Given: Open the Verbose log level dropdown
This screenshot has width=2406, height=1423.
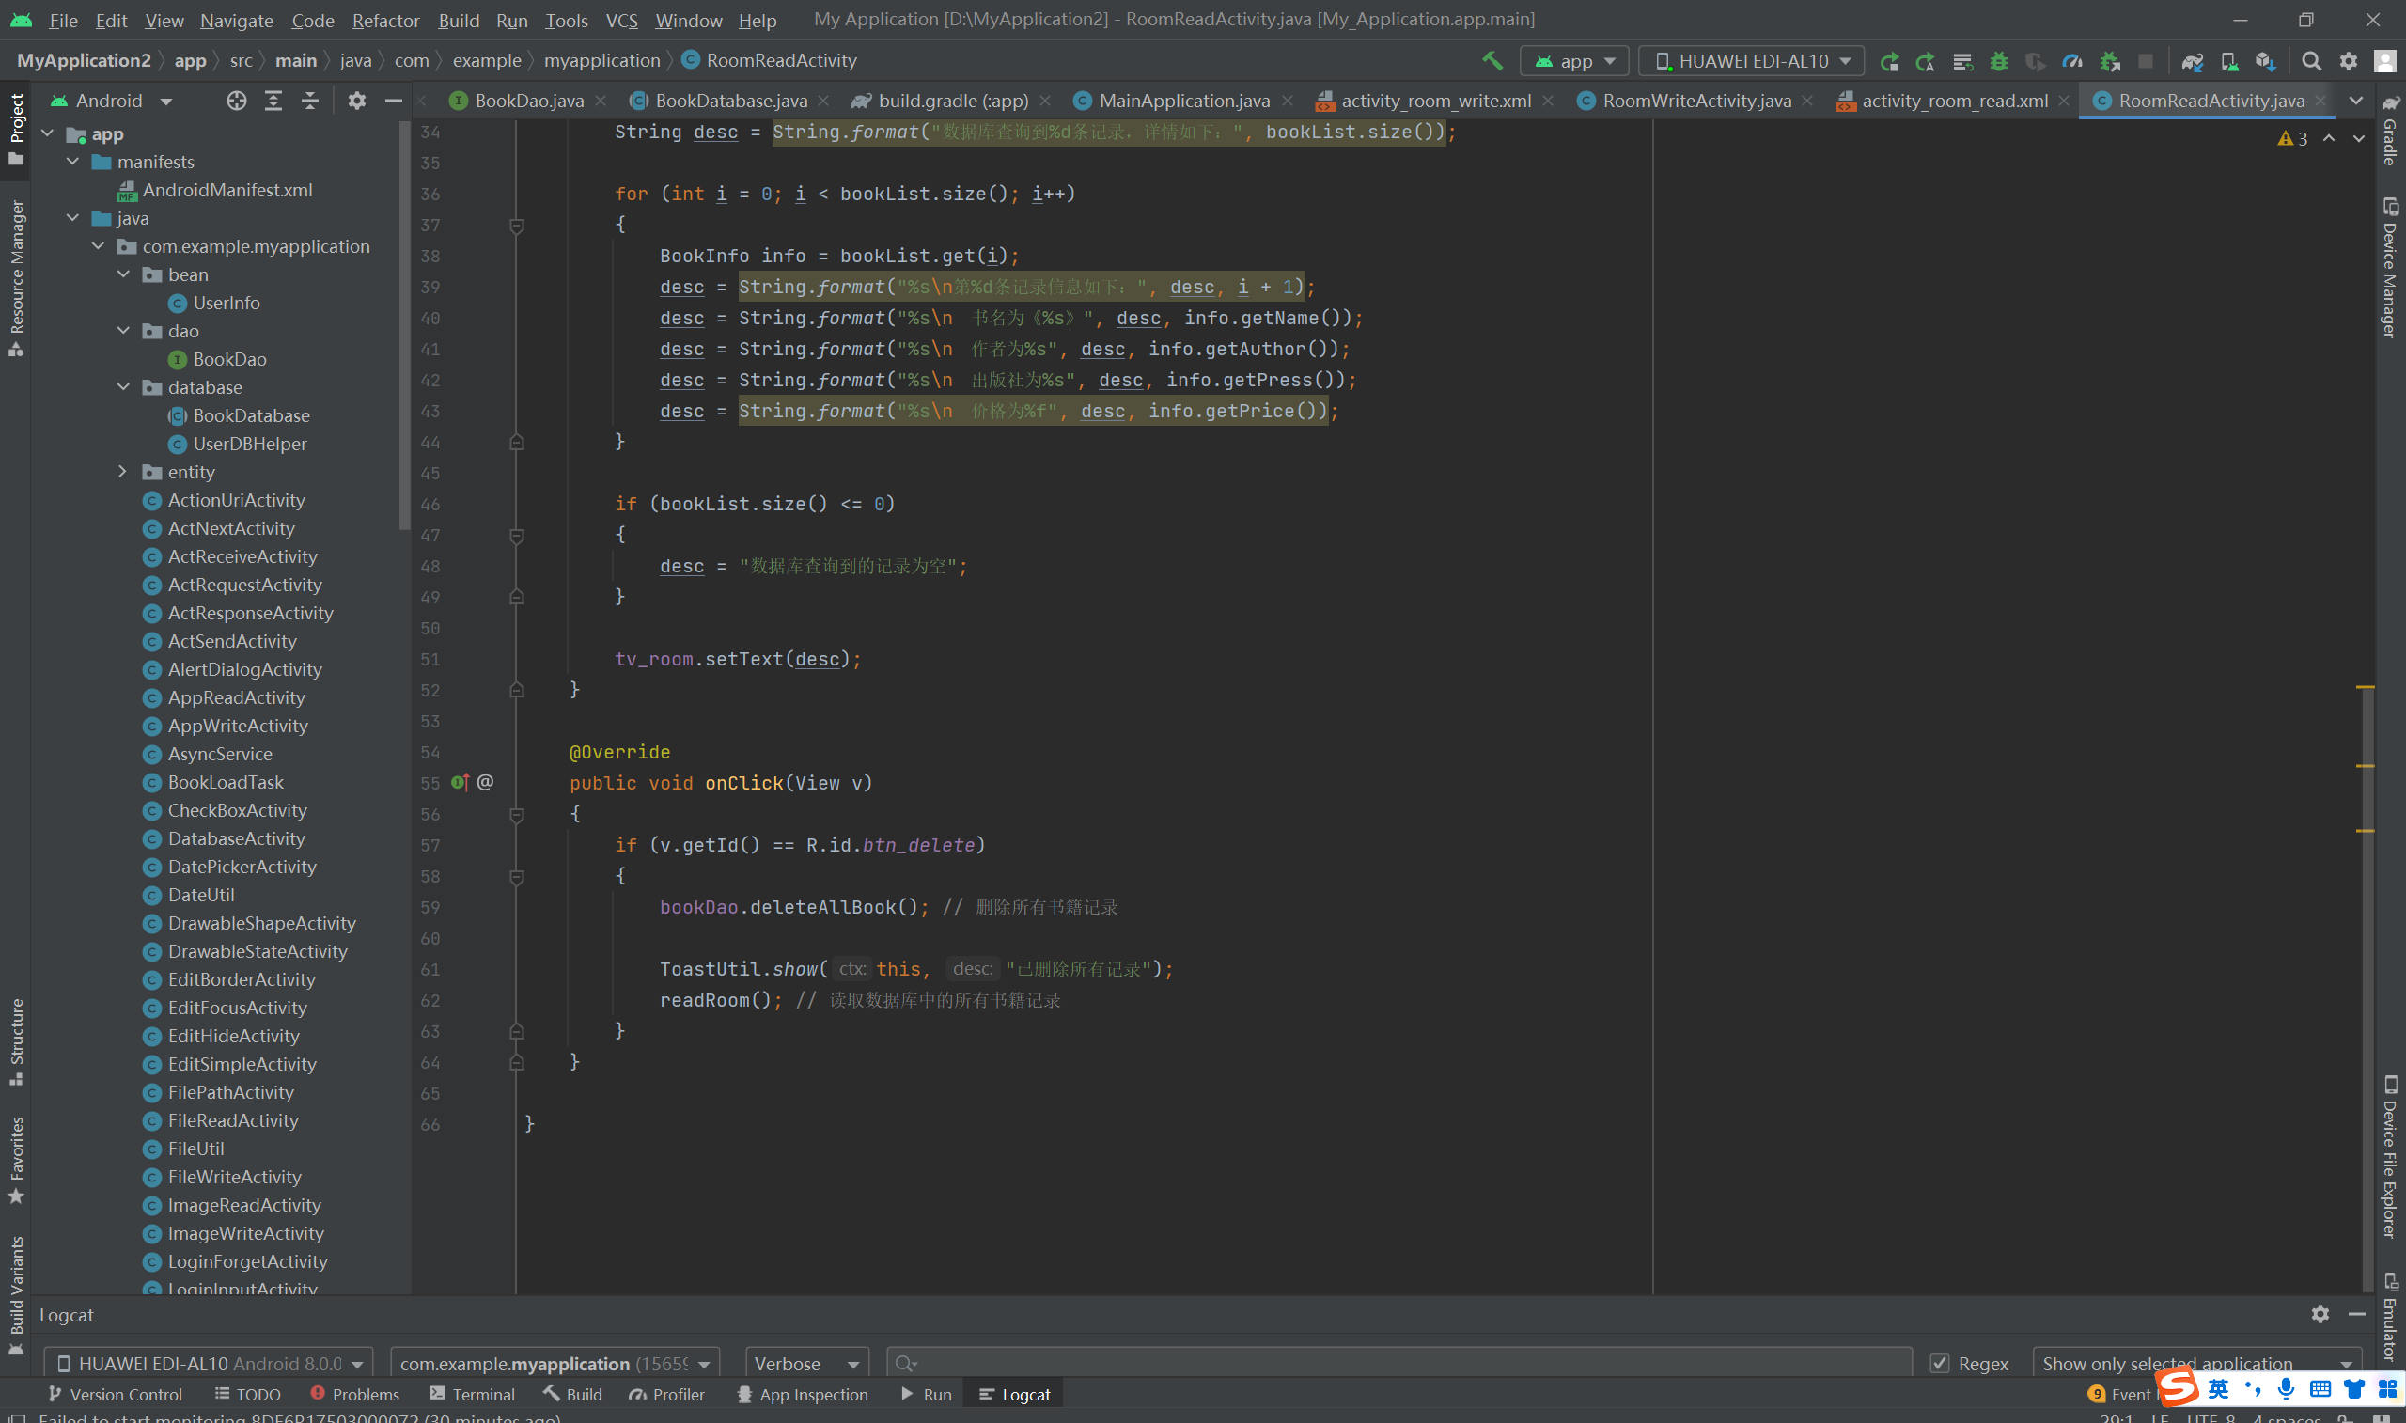Looking at the screenshot, I should (x=806, y=1364).
